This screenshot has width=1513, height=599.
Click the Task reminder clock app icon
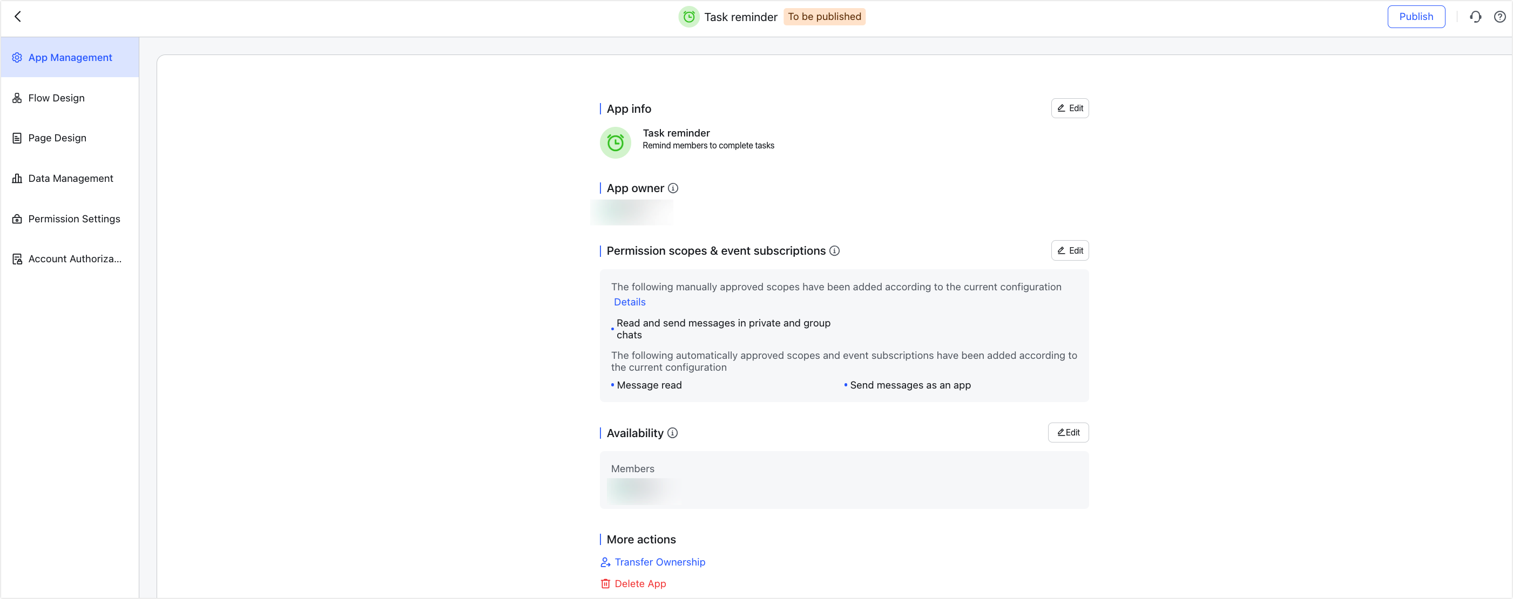click(x=615, y=142)
